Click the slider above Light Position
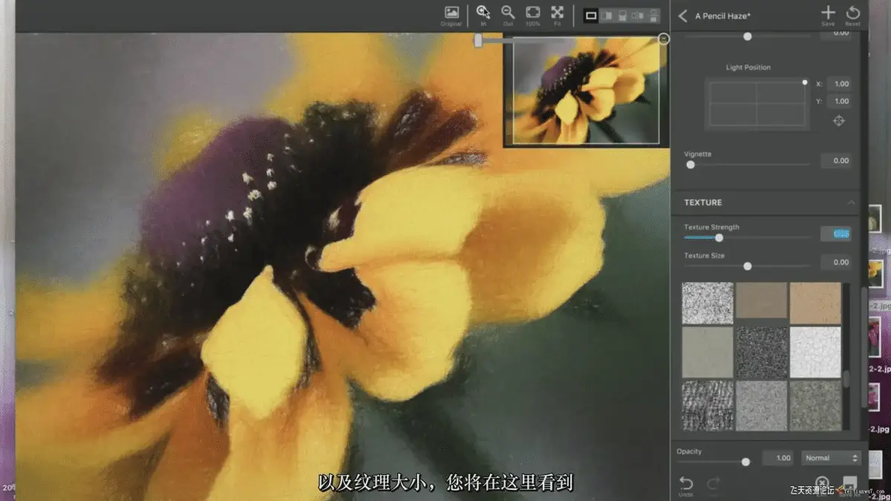891x501 pixels. (748, 36)
